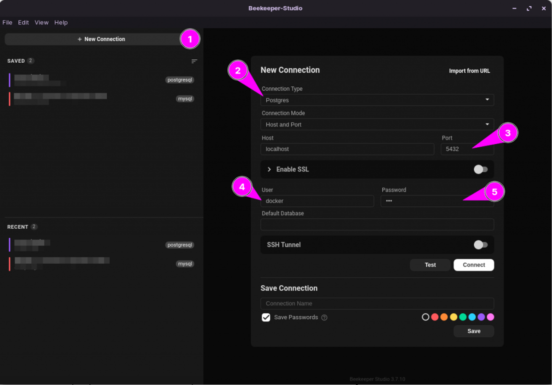Toggle the Enable SSL switch
This screenshot has width=552, height=385.
pos(481,169)
